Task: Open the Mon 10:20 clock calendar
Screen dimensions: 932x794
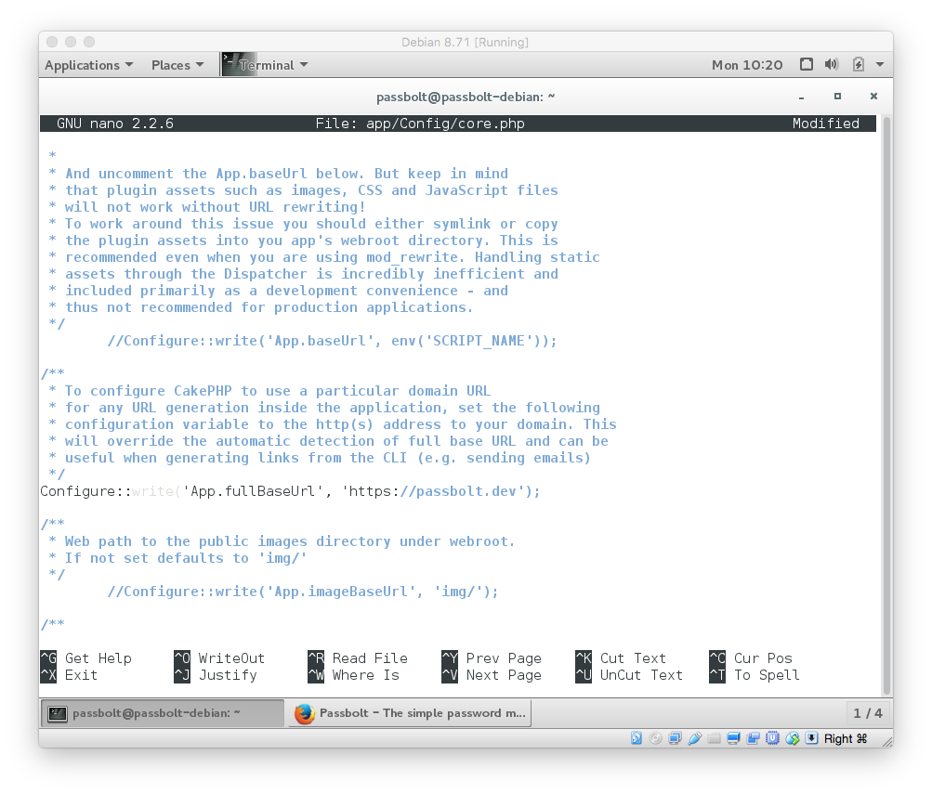Action: [x=747, y=65]
